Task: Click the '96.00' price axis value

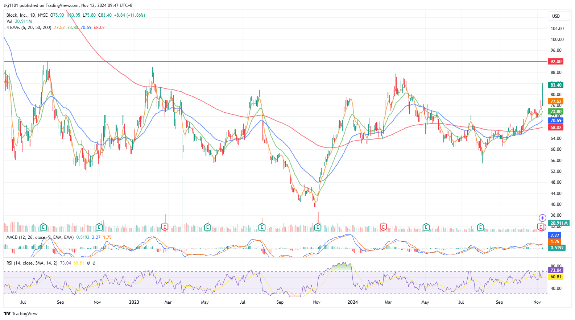Action: click(x=556, y=50)
